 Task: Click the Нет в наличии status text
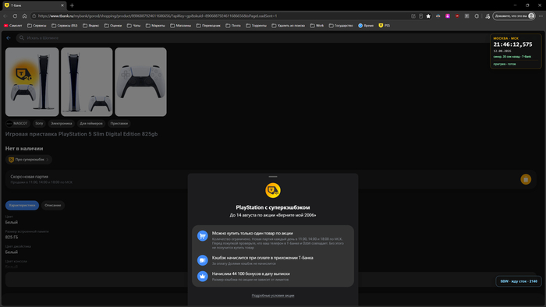pos(24,149)
